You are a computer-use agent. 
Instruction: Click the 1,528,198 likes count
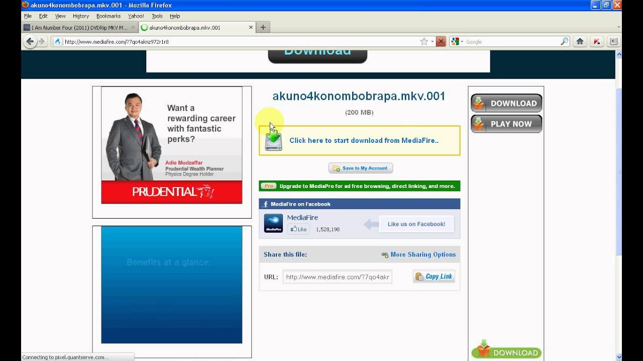tap(328, 230)
